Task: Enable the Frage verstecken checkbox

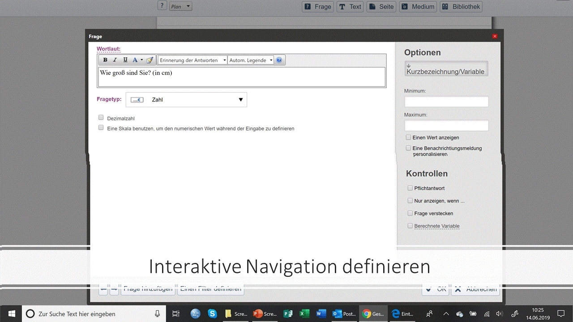Action: click(x=410, y=213)
